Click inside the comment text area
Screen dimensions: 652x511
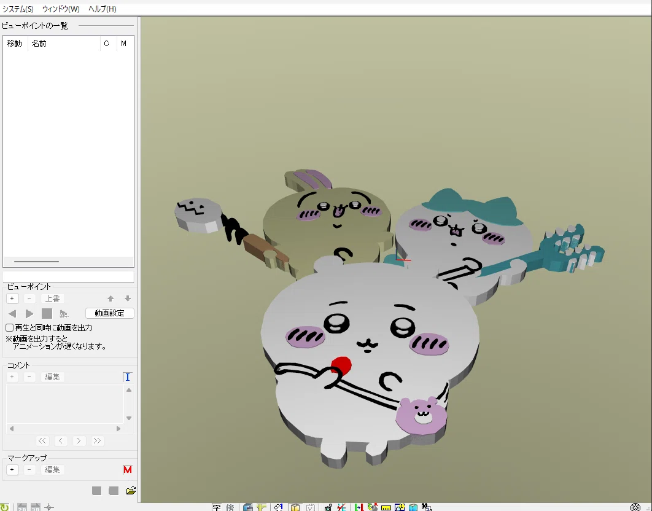65,404
